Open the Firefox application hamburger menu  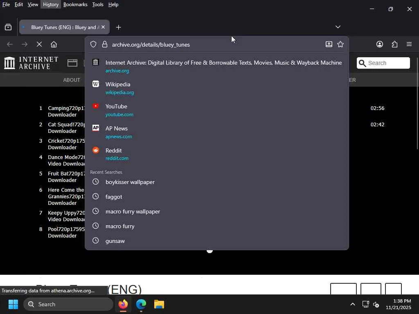pyautogui.click(x=409, y=44)
